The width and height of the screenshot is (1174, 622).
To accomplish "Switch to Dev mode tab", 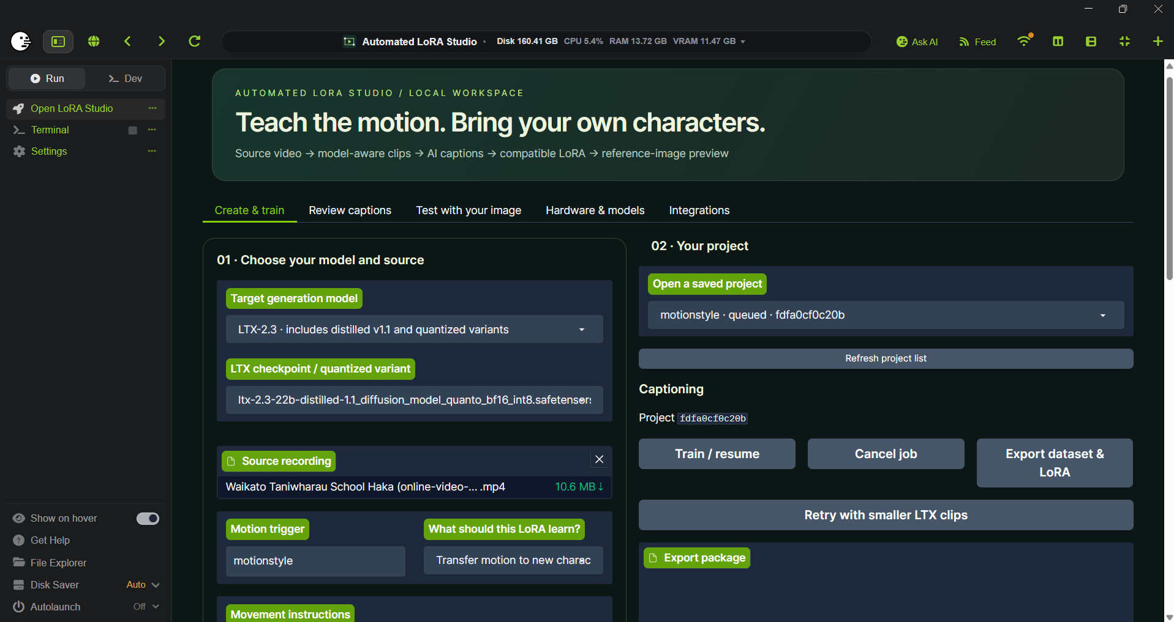I will [125, 78].
